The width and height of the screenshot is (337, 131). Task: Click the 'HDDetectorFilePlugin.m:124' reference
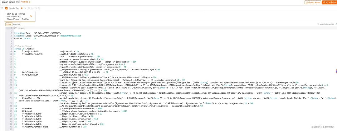[142, 77]
